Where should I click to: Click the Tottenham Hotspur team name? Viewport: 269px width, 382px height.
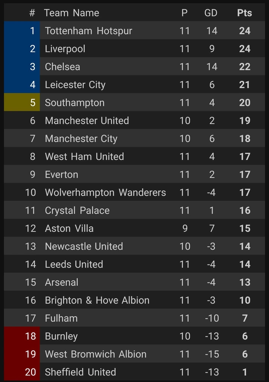point(89,31)
